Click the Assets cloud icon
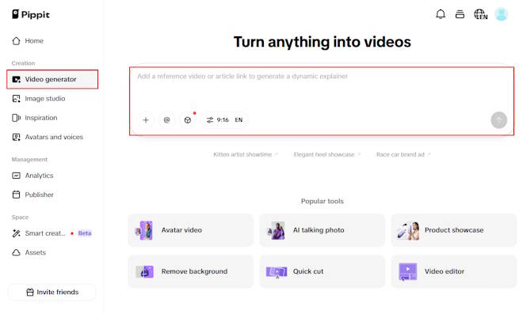Image resolution: width=523 pixels, height=314 pixels. tap(16, 253)
